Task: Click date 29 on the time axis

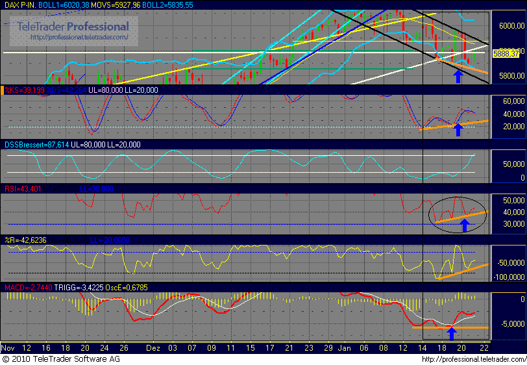Action: tap(328, 348)
